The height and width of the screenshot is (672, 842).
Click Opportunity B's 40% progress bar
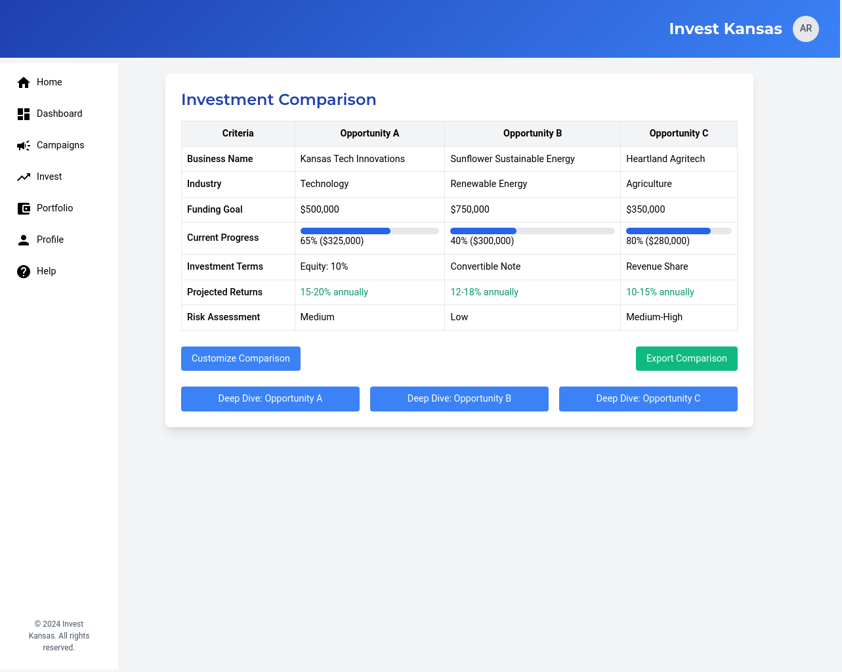click(x=532, y=231)
